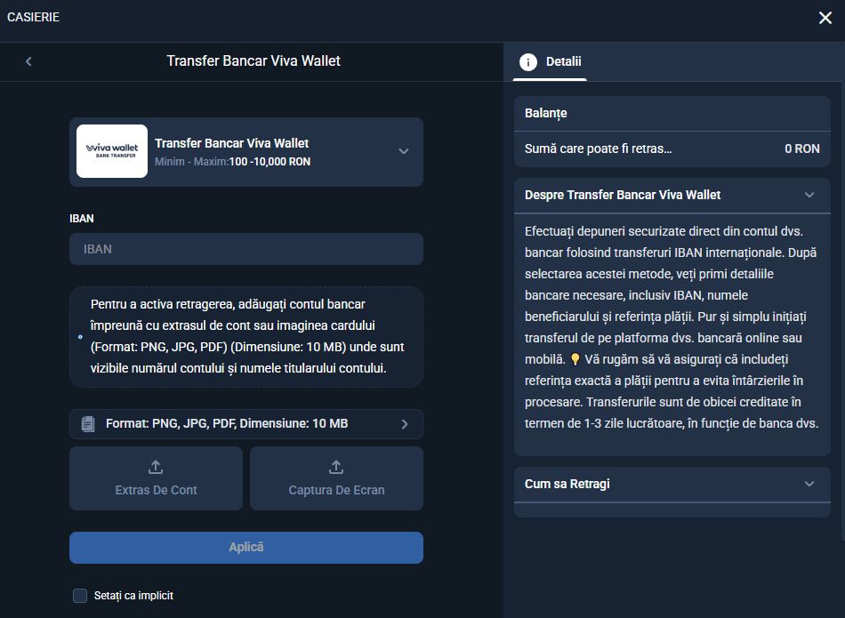Switch to the Detalii tab

point(550,62)
